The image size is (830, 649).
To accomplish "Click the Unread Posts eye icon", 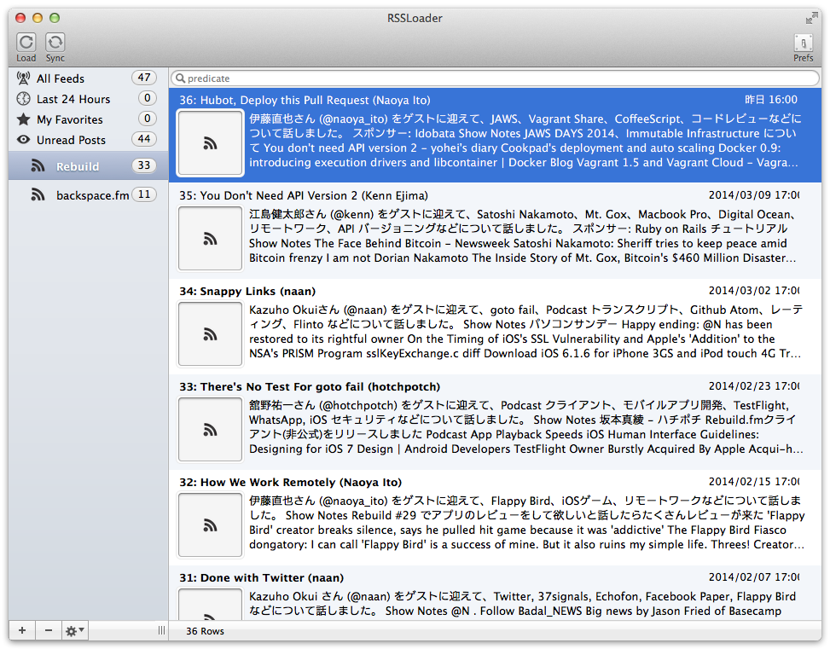I will 23,140.
